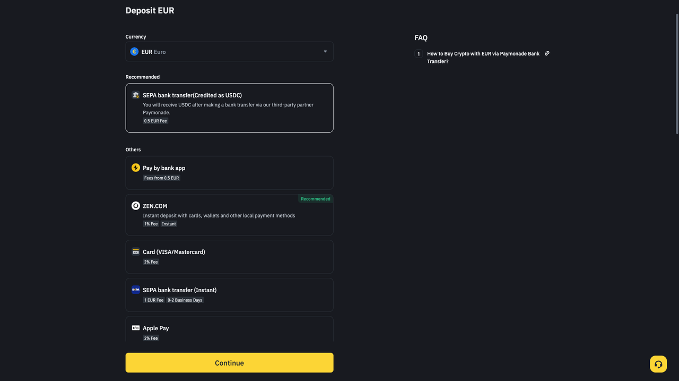Screen dimensions: 679x381
Task: Click the Apple Pay logo icon
Action: pos(136,328)
